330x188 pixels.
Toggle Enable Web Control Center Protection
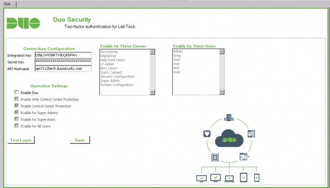pos(16,99)
